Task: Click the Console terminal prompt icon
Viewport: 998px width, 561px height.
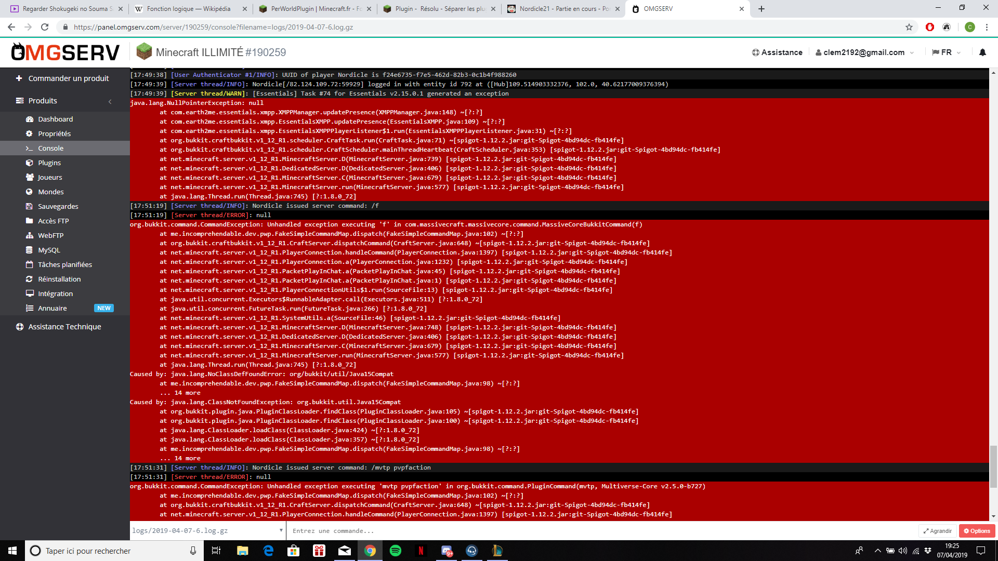Action: 30,148
